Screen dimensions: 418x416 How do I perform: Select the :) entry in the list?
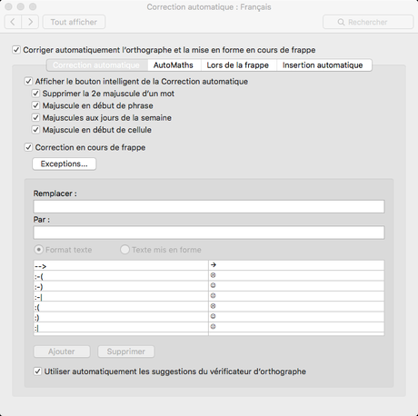click(209, 317)
